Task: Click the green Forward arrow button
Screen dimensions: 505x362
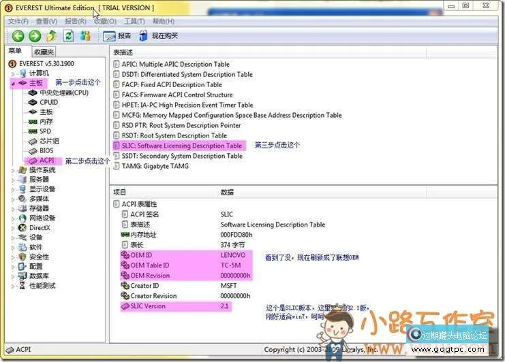Action: pyautogui.click(x=35, y=36)
